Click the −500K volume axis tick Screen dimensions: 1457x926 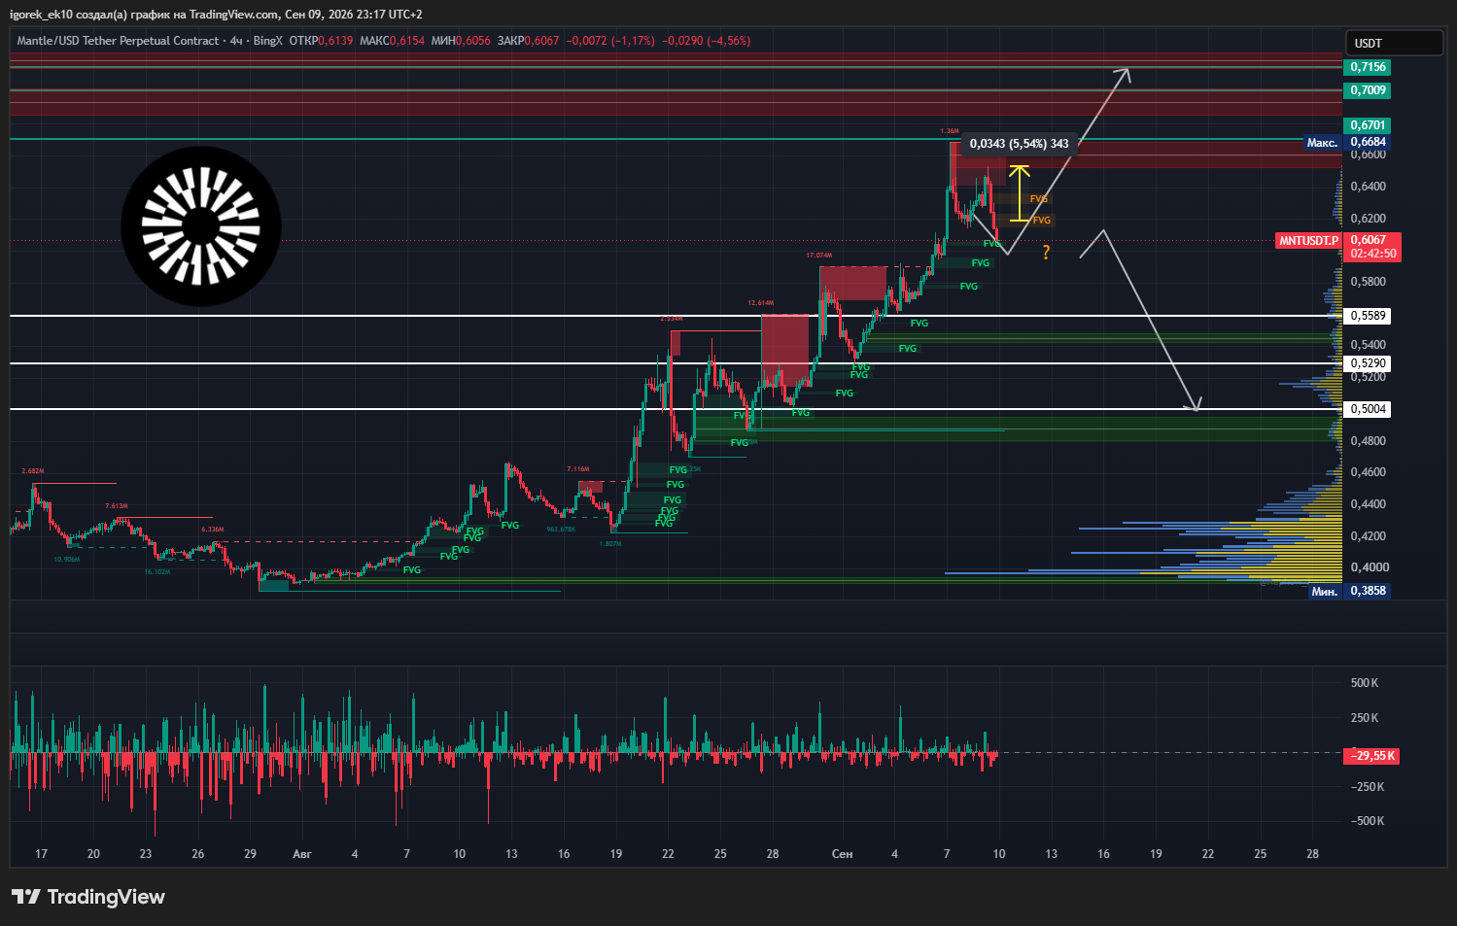1368,821
